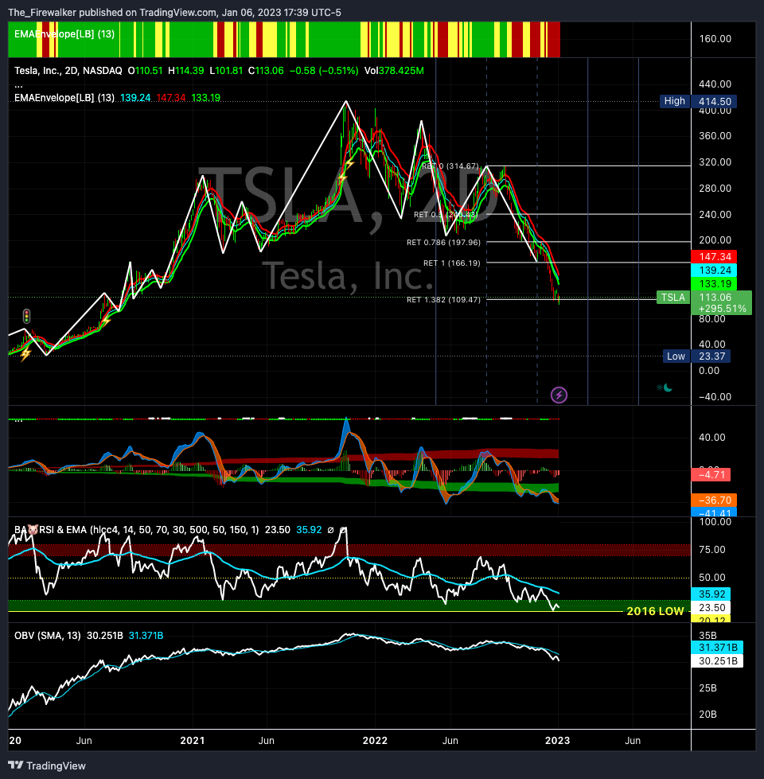Click the -0.58 (-0.51%) change value
The height and width of the screenshot is (779, 764).
(323, 71)
